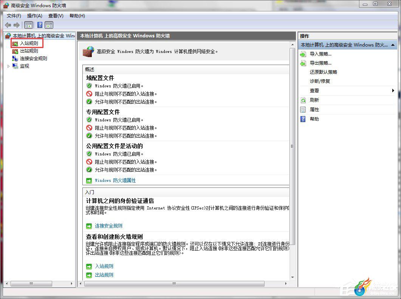Open the 入站规则 link at bottom

(104, 266)
